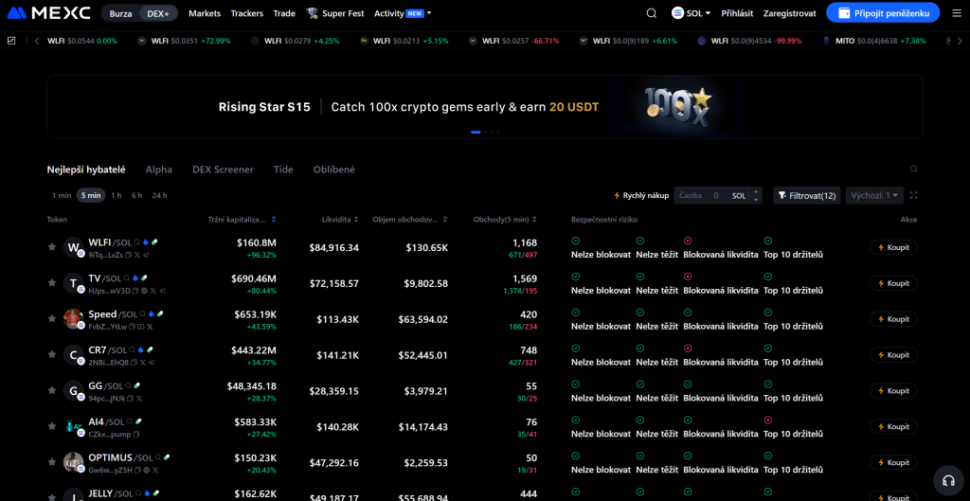Increase the quick buy amount with up stepper
Screen dimensions: 970x501
(755, 191)
